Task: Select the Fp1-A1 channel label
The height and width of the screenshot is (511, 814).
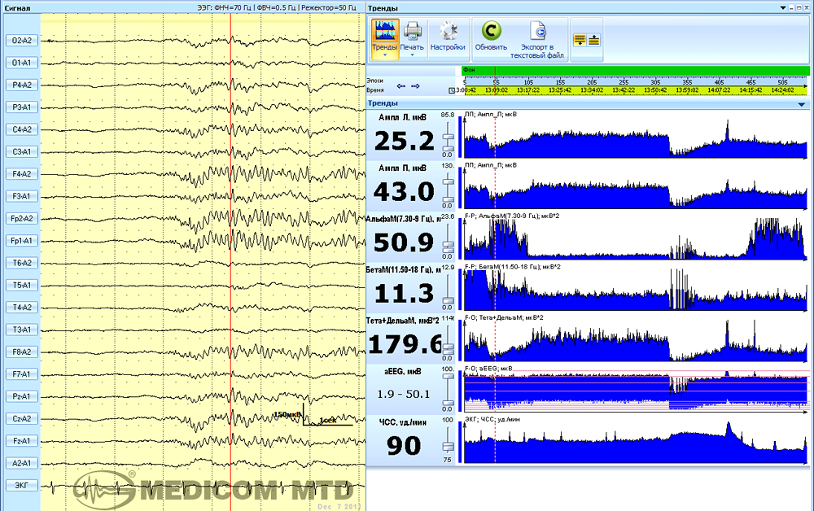Action: [22, 241]
